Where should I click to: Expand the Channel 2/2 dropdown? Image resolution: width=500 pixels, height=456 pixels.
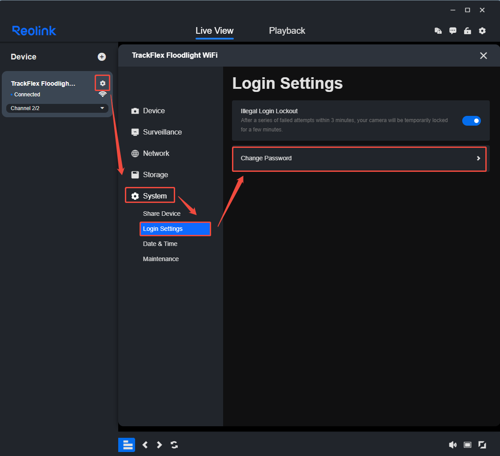(57, 108)
